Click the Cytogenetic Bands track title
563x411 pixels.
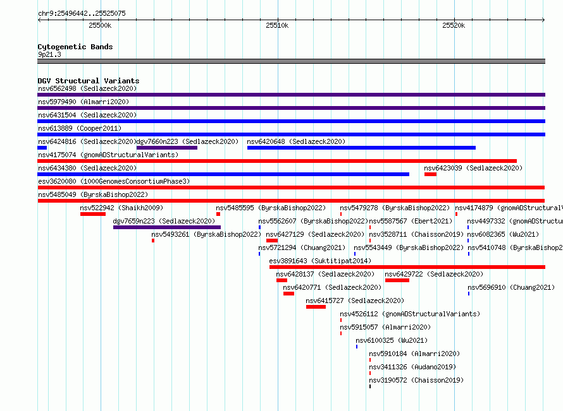click(75, 47)
